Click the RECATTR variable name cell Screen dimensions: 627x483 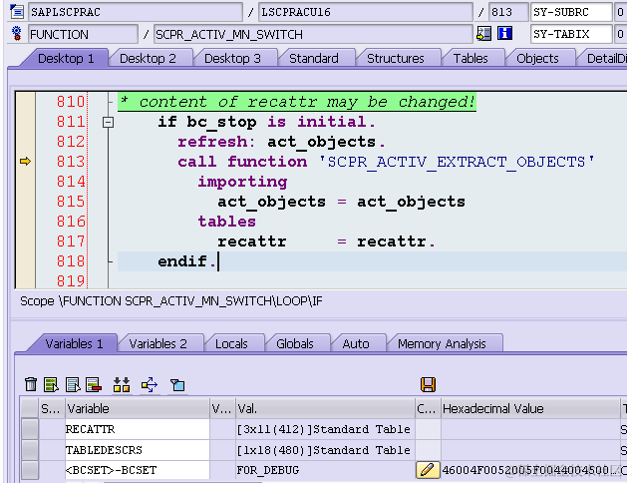[x=138, y=429]
